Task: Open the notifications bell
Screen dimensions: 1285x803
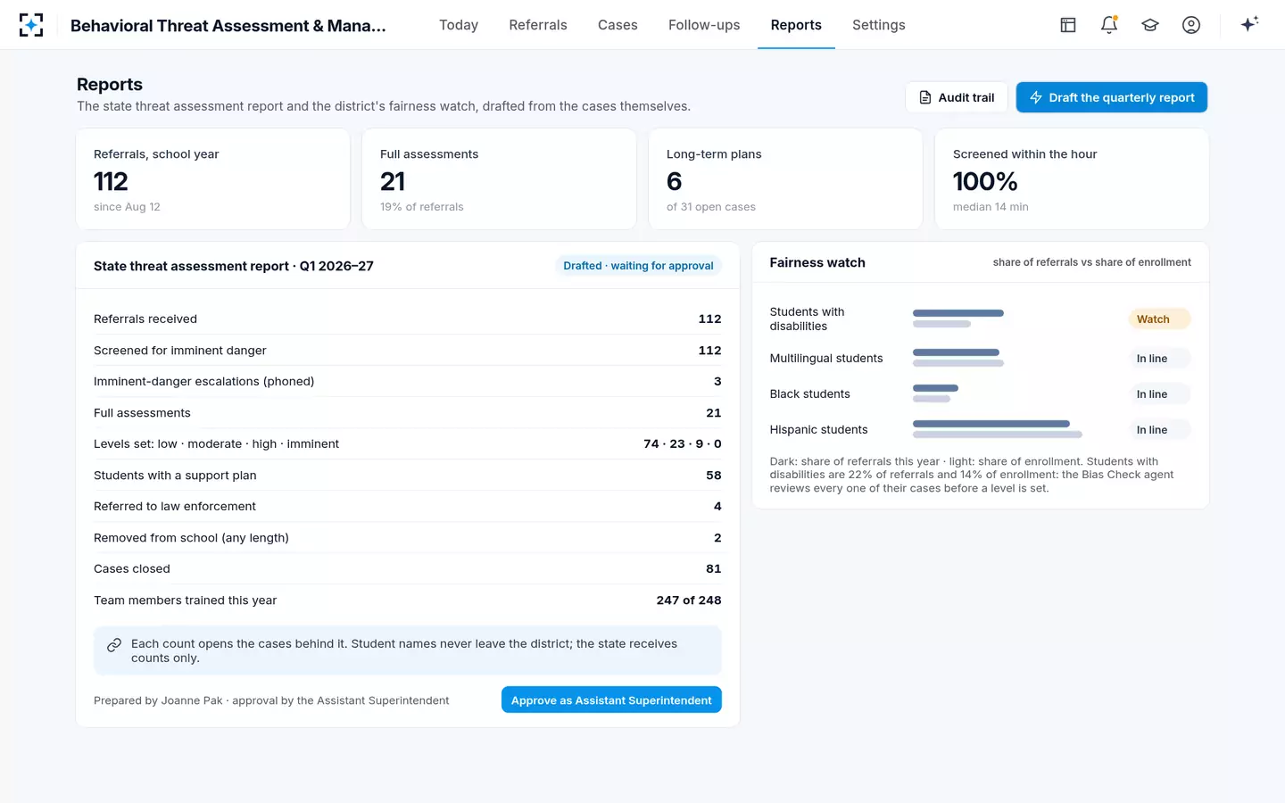Action: pyautogui.click(x=1109, y=25)
